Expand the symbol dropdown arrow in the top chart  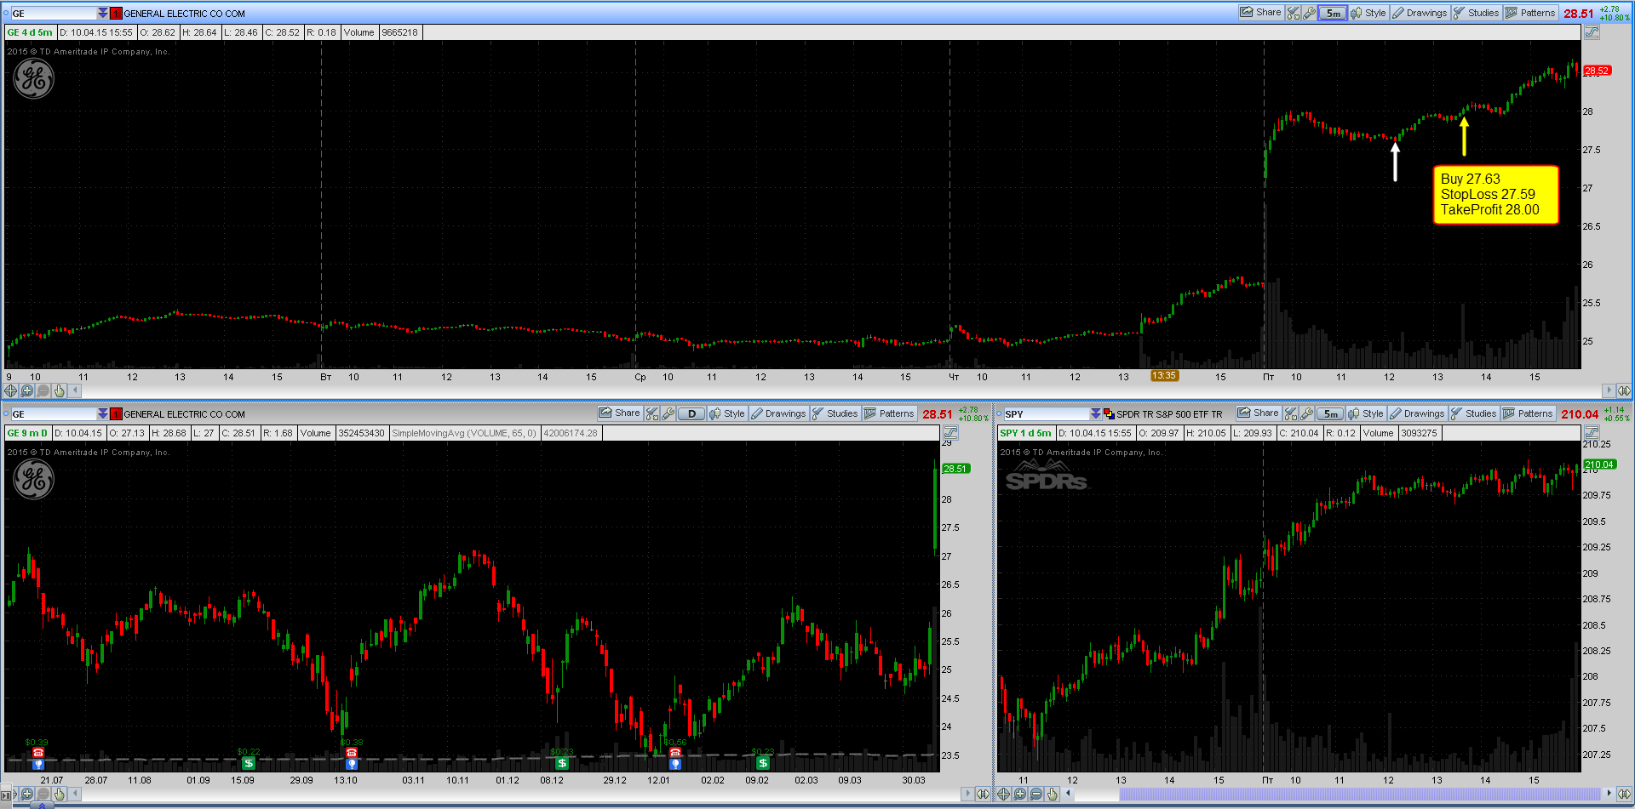(x=103, y=14)
